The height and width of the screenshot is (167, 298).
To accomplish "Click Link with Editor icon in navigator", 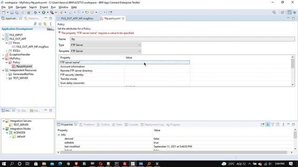I will click(45, 24).
